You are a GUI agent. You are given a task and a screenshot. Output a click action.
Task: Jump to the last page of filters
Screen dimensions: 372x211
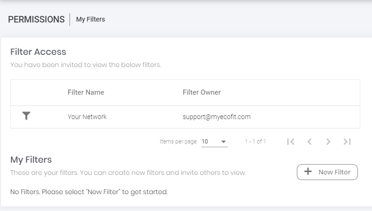coord(347,142)
